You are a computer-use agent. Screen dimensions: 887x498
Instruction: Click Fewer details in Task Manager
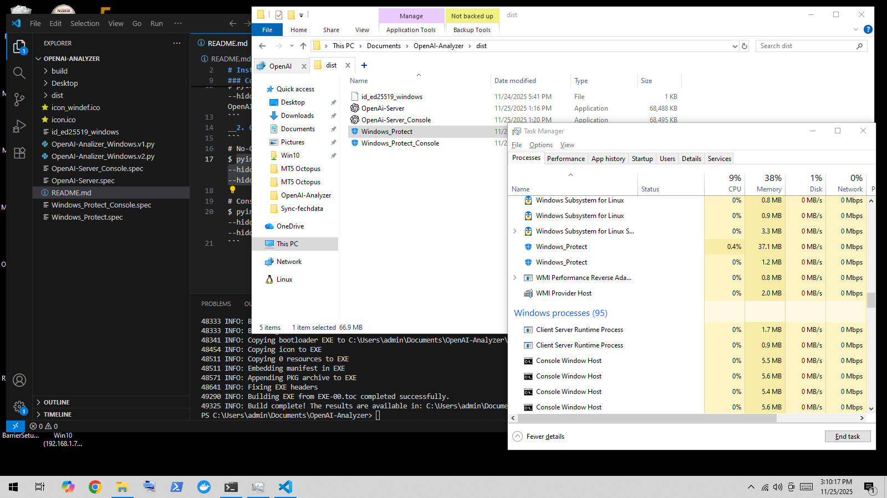coord(545,437)
